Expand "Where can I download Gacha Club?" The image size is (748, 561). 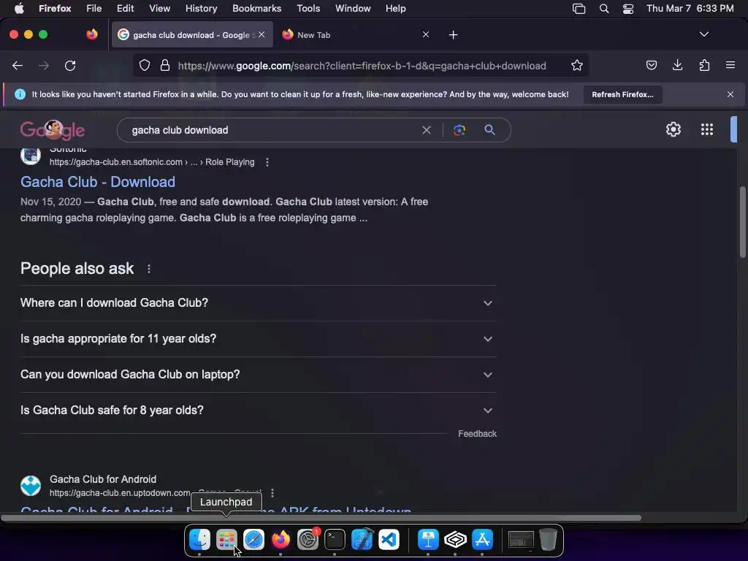[x=258, y=303]
